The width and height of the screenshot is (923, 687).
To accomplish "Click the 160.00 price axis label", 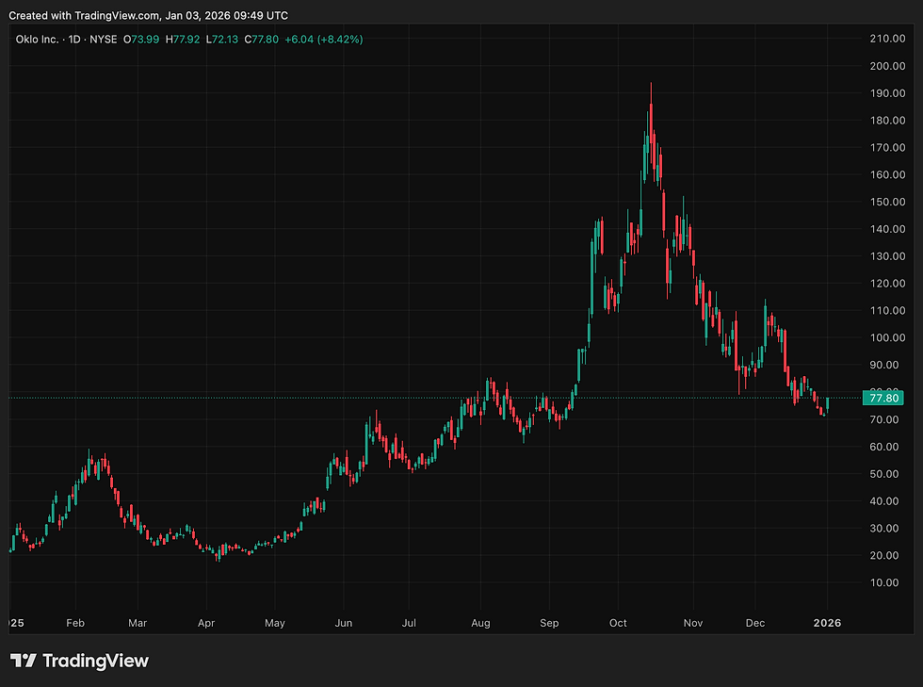I will pyautogui.click(x=887, y=174).
